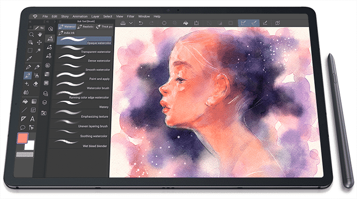This screenshot has width=357, height=199.
Task: Click the Undo arrow
Action: coord(141,23)
